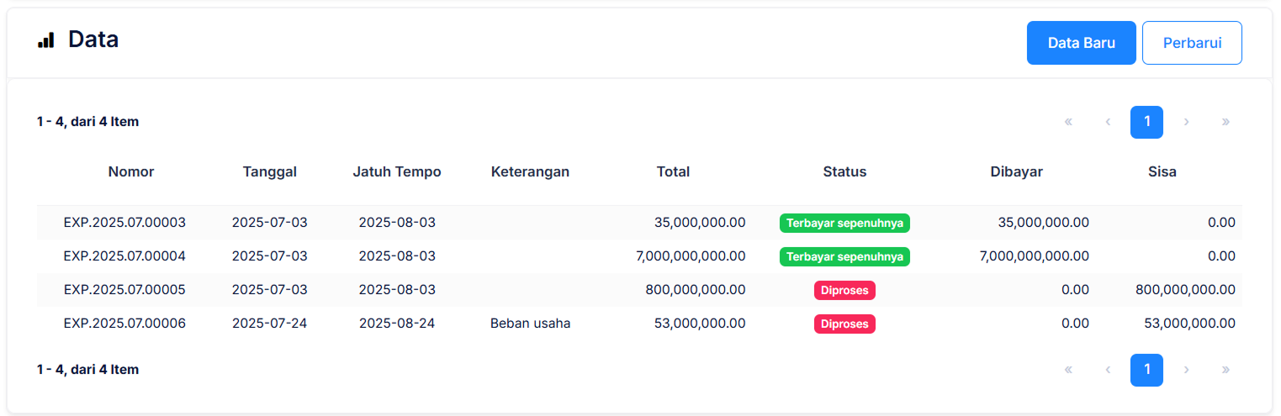Viewport: 1281px width, 416px height.
Task: Click total 35,000,000.00 in the Total column
Action: coord(700,223)
